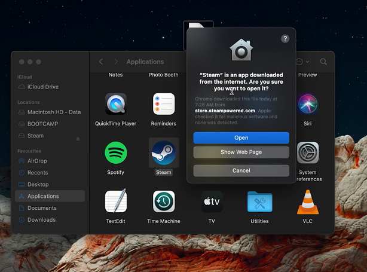Select the Apple TV app icon

(212, 201)
